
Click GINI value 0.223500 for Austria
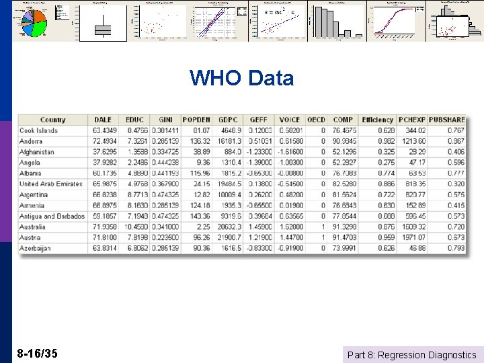[x=165, y=238]
